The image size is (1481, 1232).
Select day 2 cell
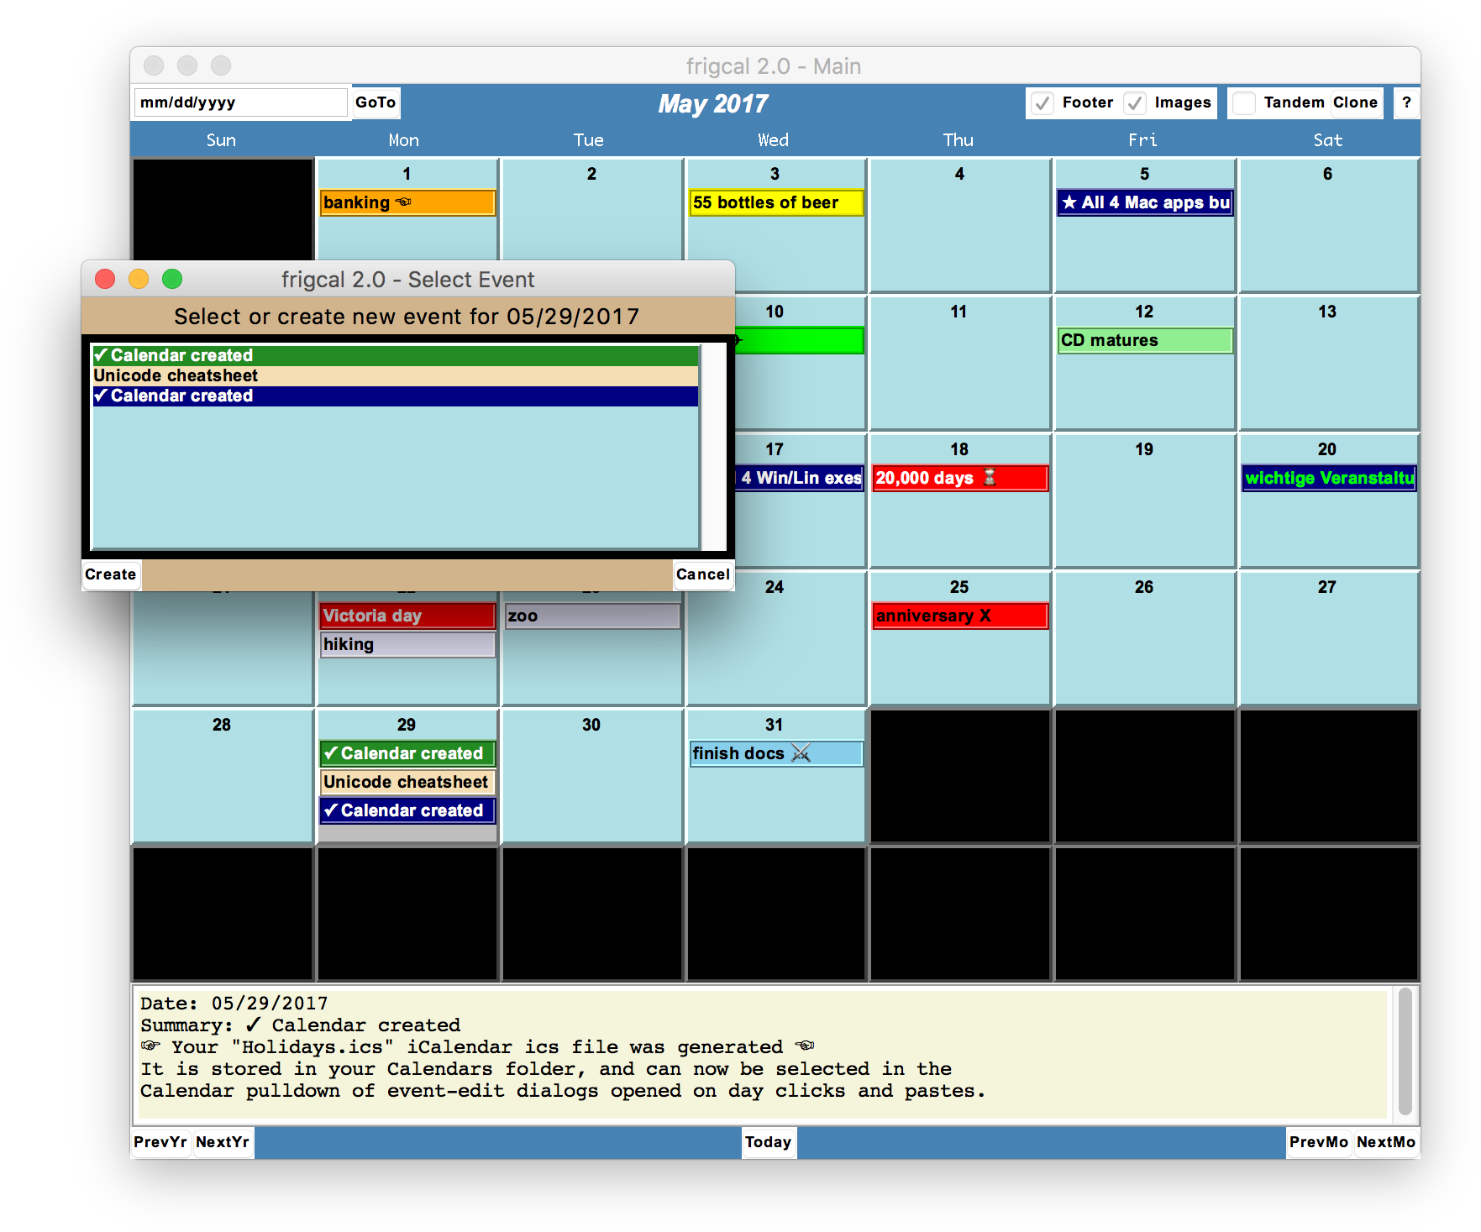[x=592, y=225]
